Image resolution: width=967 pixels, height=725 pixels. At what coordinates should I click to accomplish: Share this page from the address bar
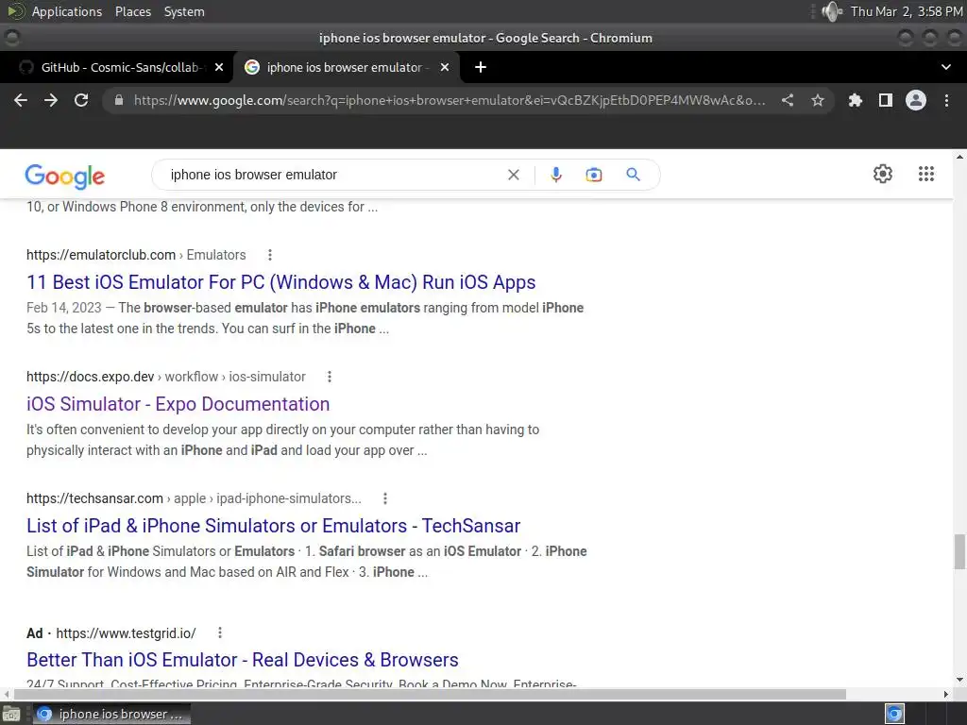pyautogui.click(x=788, y=100)
